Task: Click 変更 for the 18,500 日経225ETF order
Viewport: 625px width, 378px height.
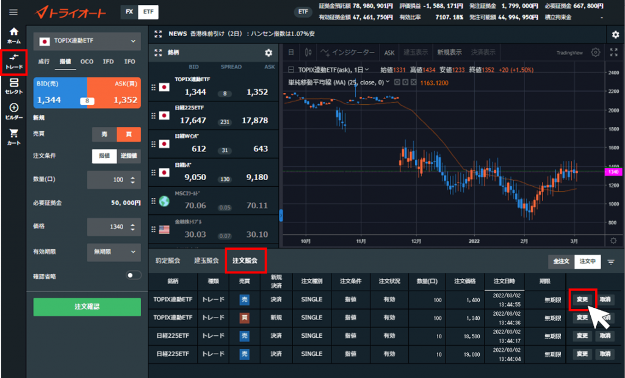Action: [x=582, y=336]
